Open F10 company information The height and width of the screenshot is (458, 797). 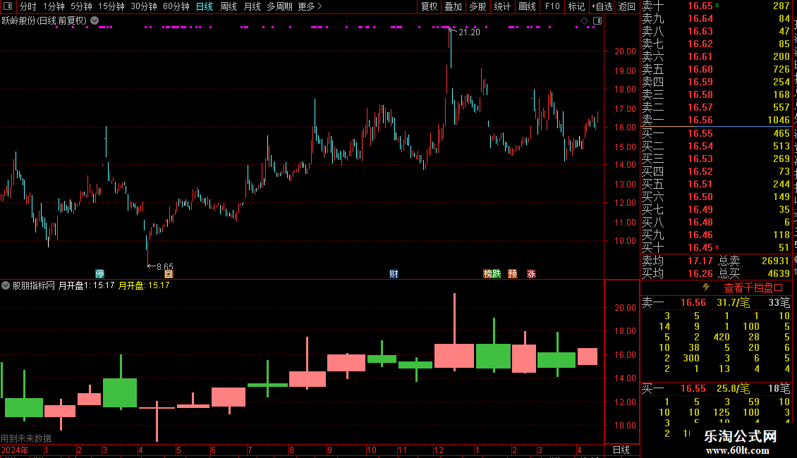pyautogui.click(x=552, y=6)
